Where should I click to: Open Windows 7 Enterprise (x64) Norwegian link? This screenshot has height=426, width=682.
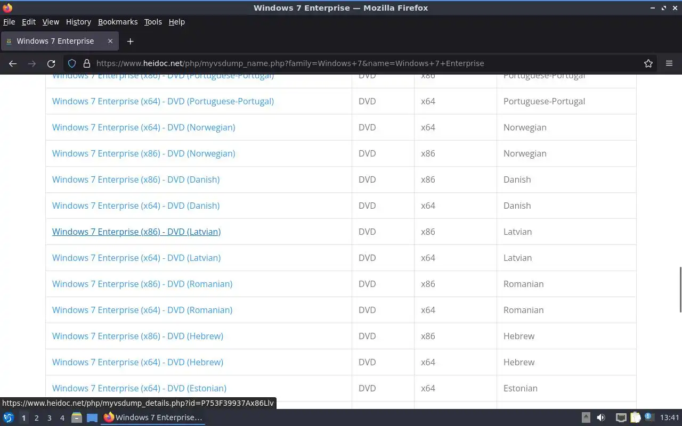(144, 127)
